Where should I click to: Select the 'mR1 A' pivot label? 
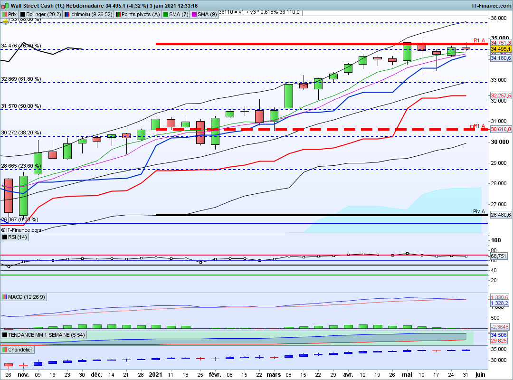coord(477,126)
